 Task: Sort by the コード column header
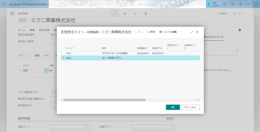(x=70, y=48)
